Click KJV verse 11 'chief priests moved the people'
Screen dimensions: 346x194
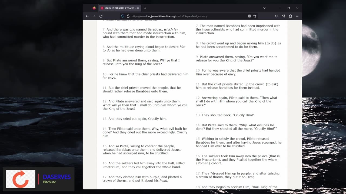(x=142, y=89)
